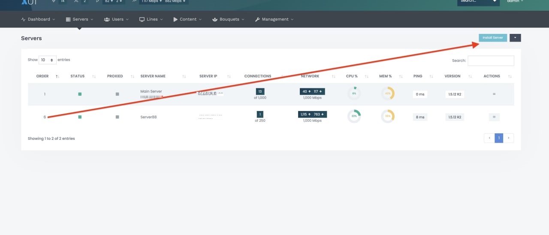Focus the top header search box

(479, 2)
